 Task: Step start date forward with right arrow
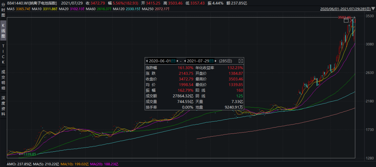[178, 61]
